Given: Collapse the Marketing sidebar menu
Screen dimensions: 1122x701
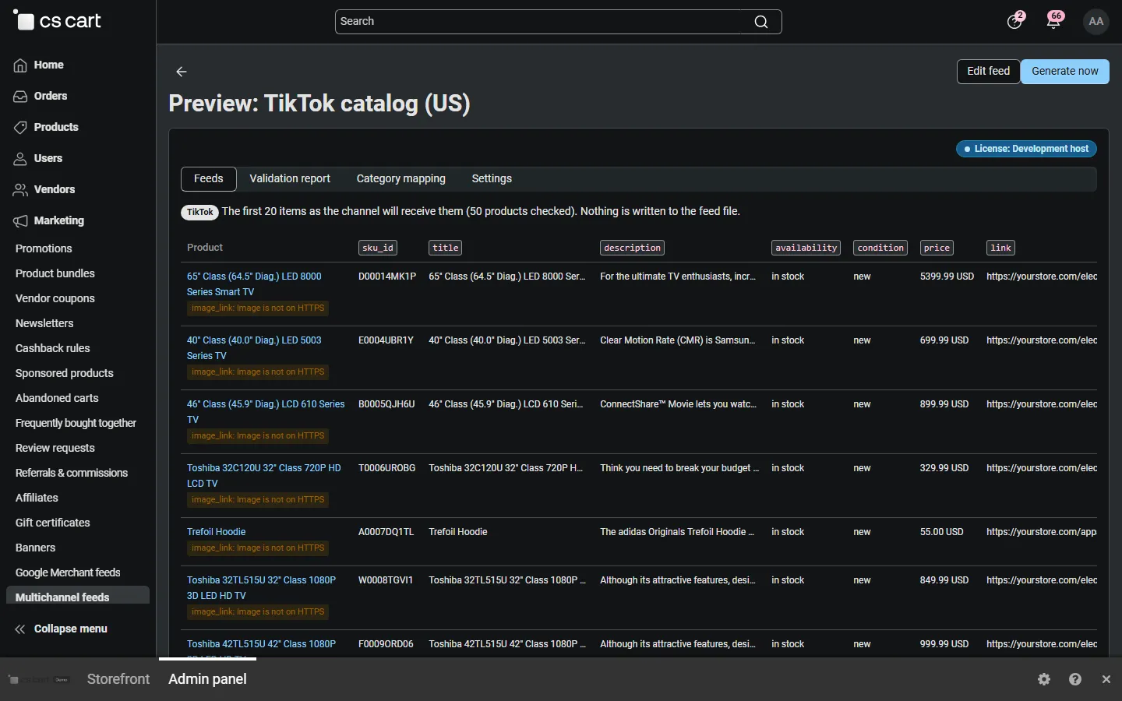Looking at the screenshot, I should [58, 220].
